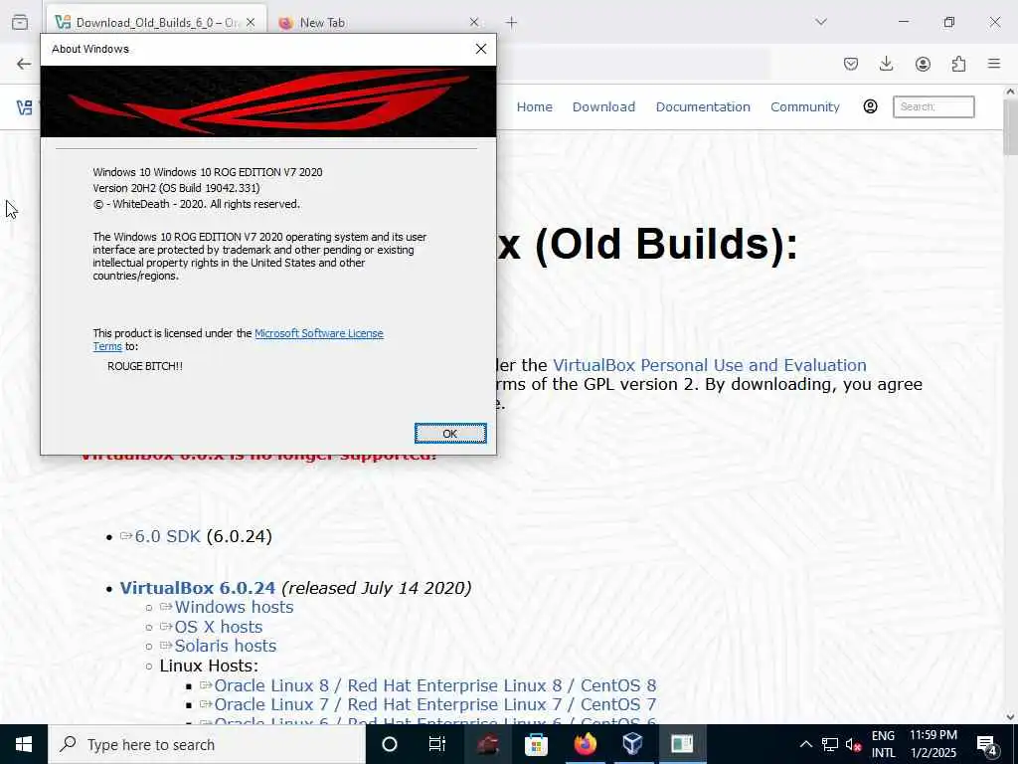Screen dimensions: 1018x764
Task: Click OK in About Windows dialog
Action: pos(450,434)
